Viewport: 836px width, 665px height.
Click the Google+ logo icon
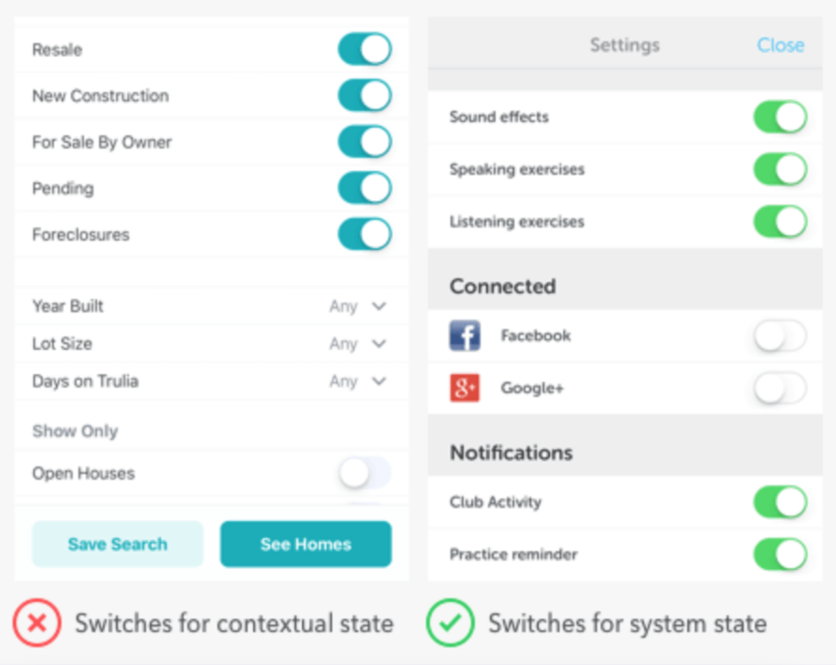[x=465, y=388]
